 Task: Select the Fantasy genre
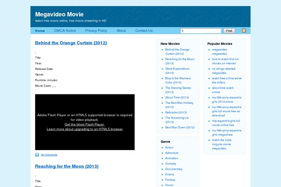point(170,180)
